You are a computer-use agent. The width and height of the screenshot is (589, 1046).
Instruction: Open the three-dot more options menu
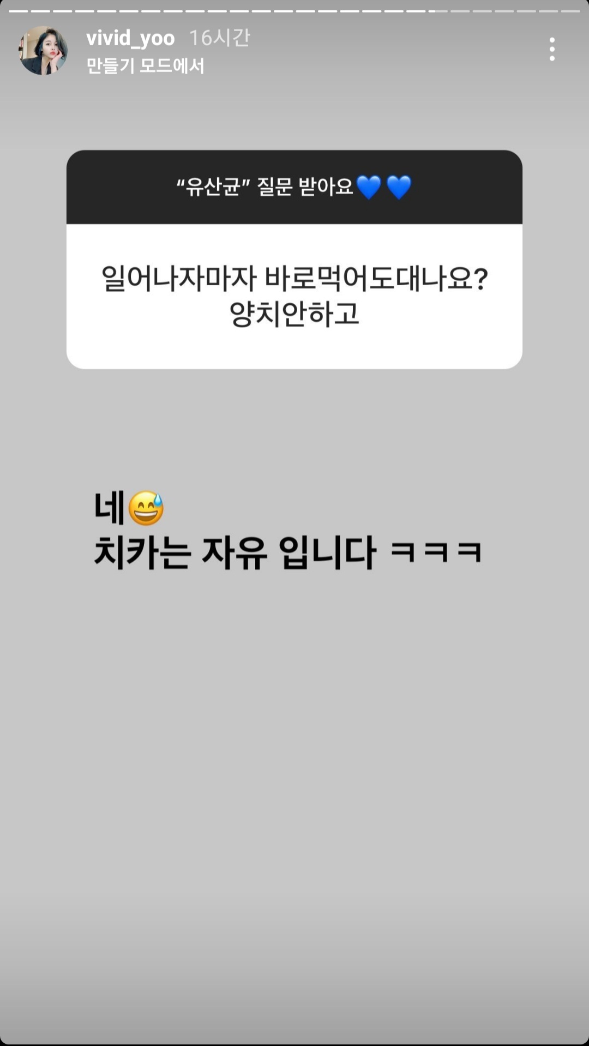[x=552, y=49]
